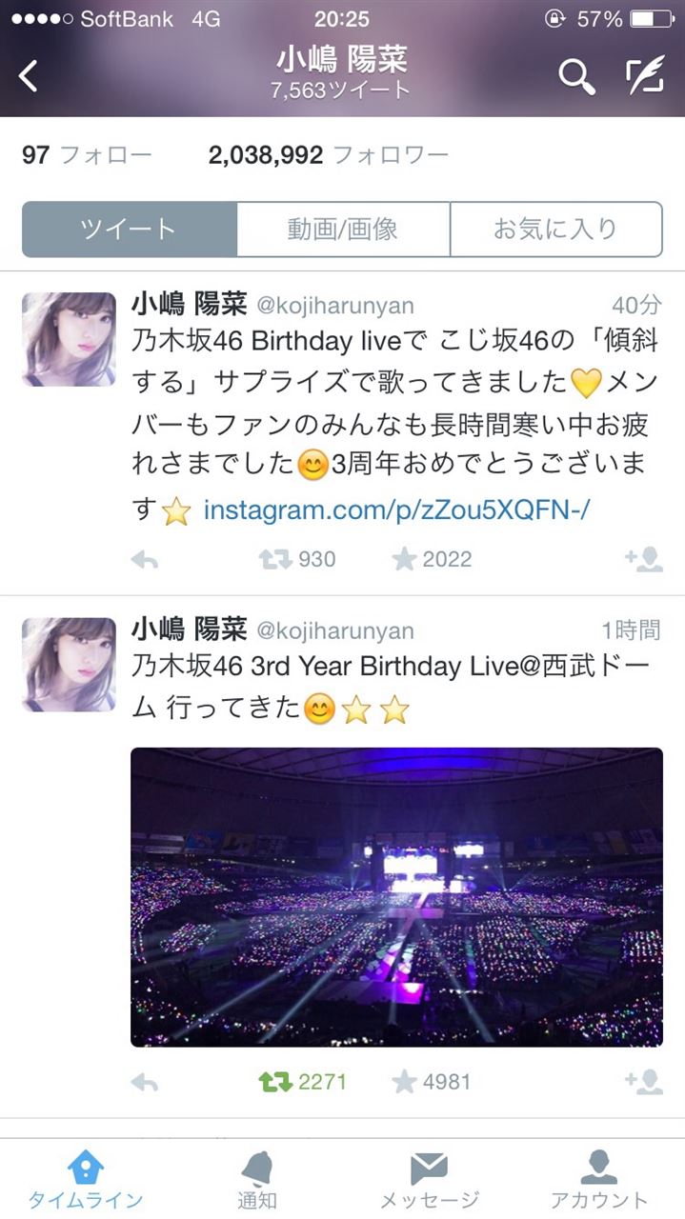Favorite the tweet showing 2022 stars
Viewport: 685px width, 1219px height.
(x=432, y=559)
